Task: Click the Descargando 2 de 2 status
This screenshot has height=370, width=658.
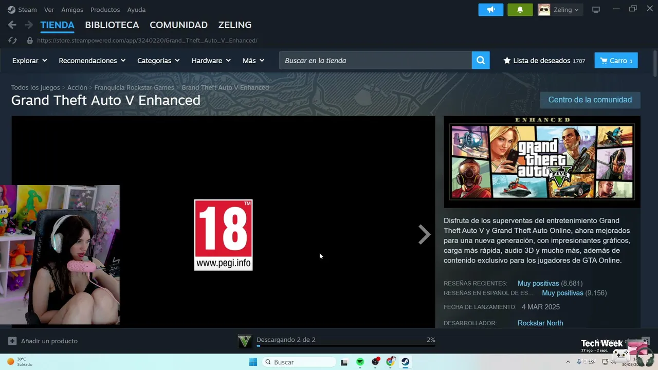Action: (x=286, y=340)
